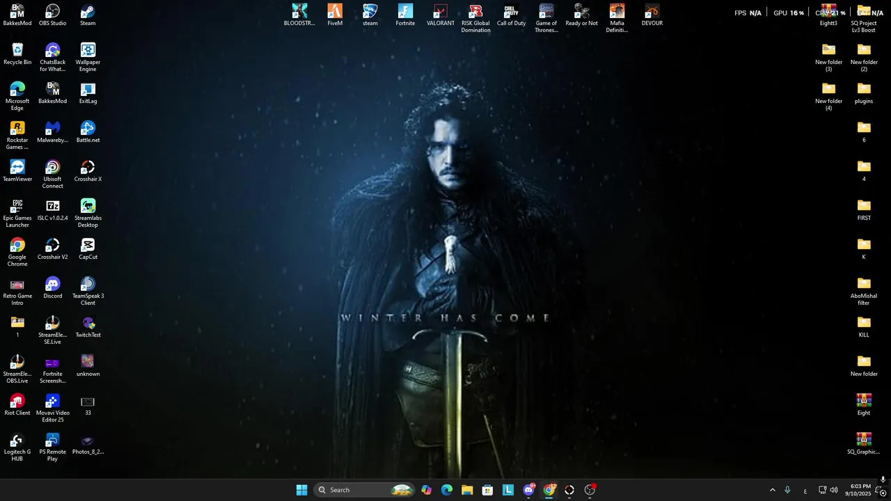Open TeamSpeak 3 Client shortcut
This screenshot has width=891, height=501.
[x=88, y=292]
